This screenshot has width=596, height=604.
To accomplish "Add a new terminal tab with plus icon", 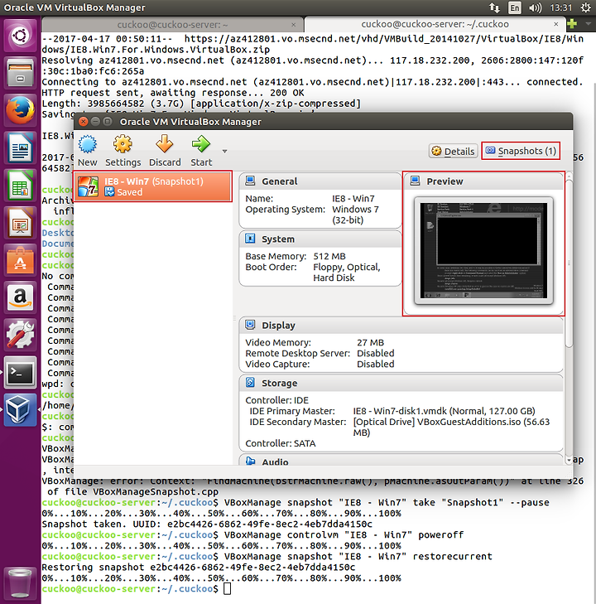I will [572, 24].
